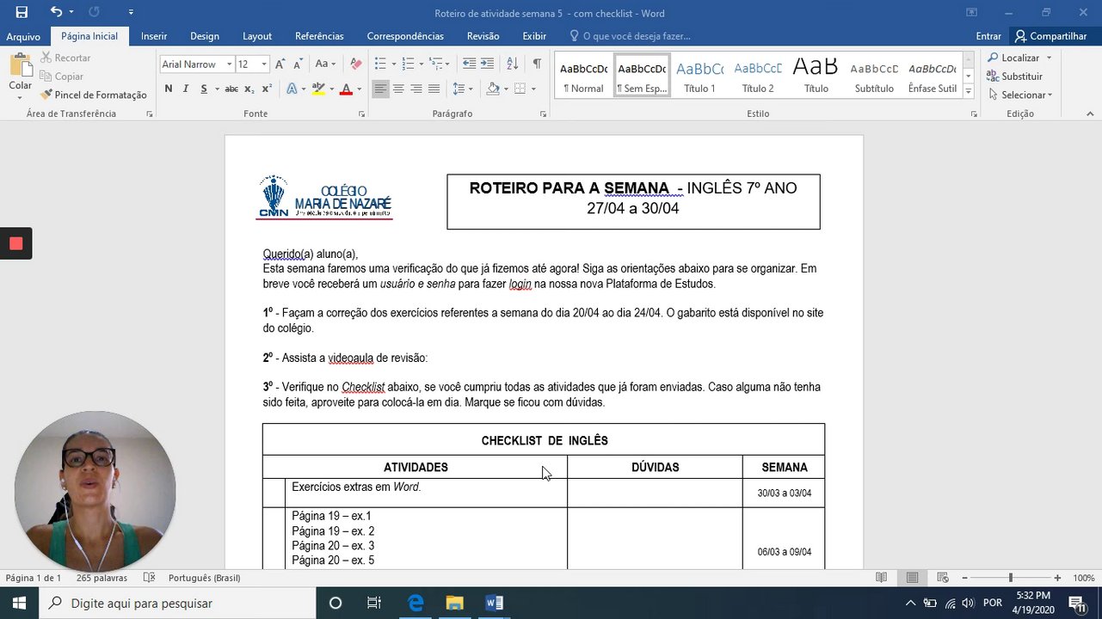1102x619 pixels.
Task: Switch to the Design tab
Action: pyautogui.click(x=205, y=36)
